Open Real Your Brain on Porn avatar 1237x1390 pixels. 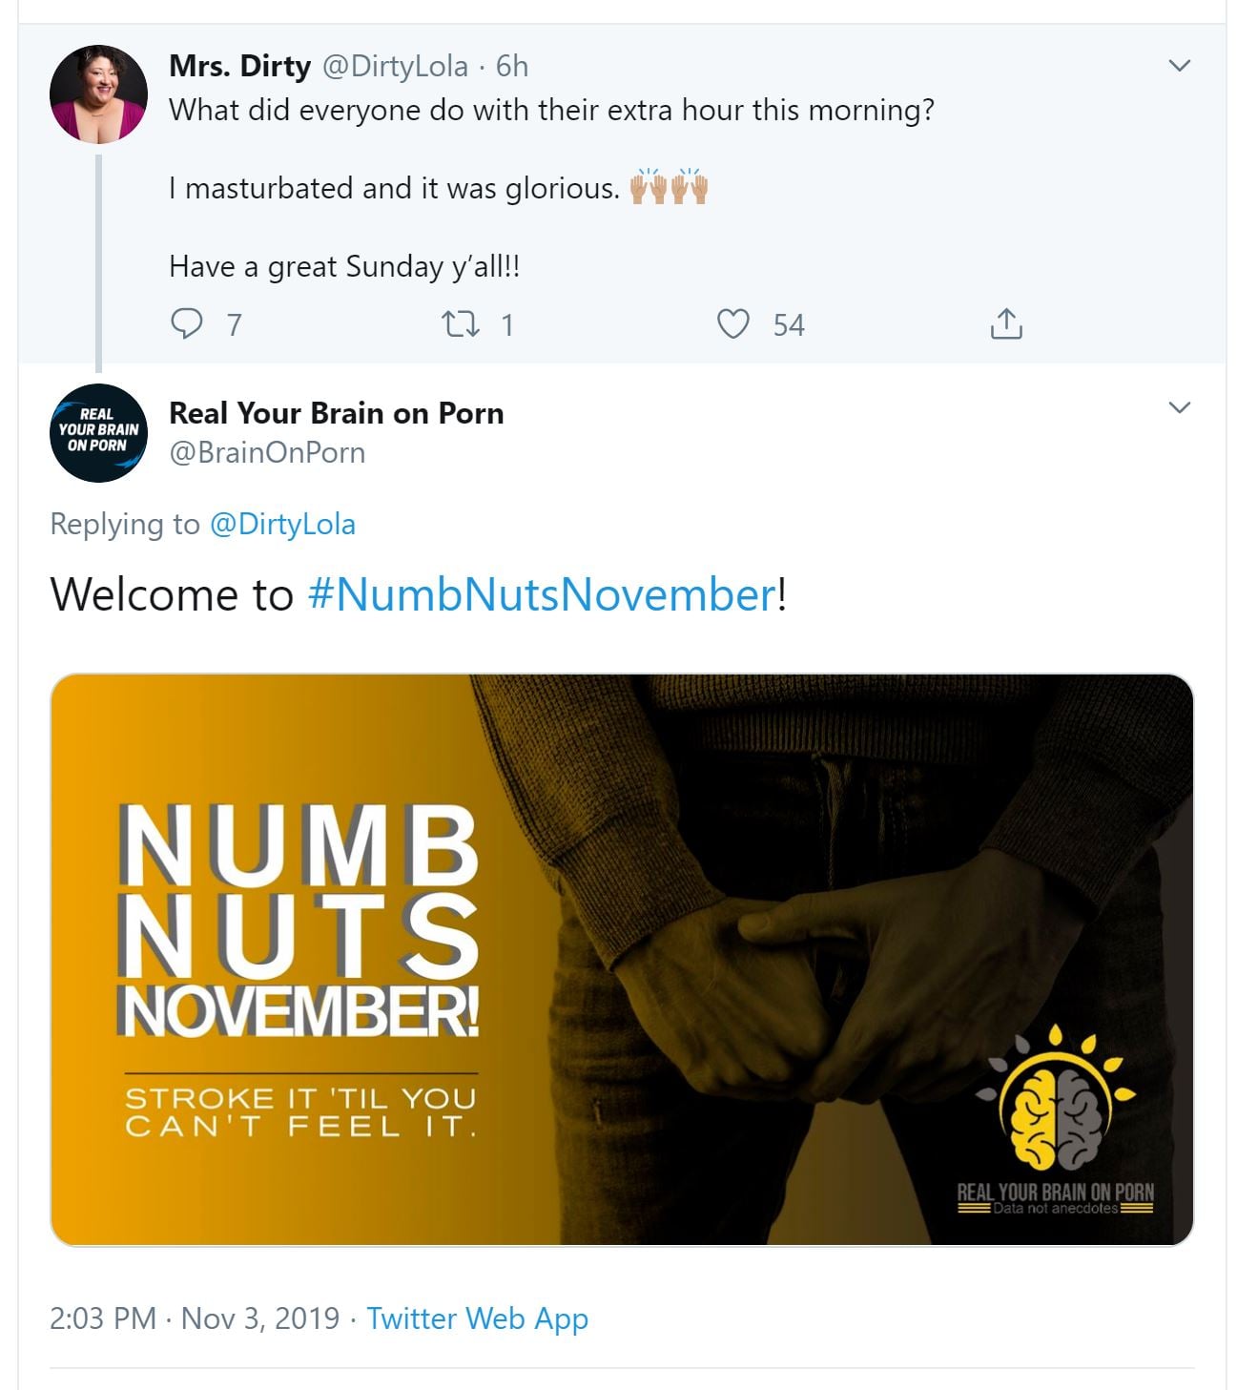click(98, 432)
